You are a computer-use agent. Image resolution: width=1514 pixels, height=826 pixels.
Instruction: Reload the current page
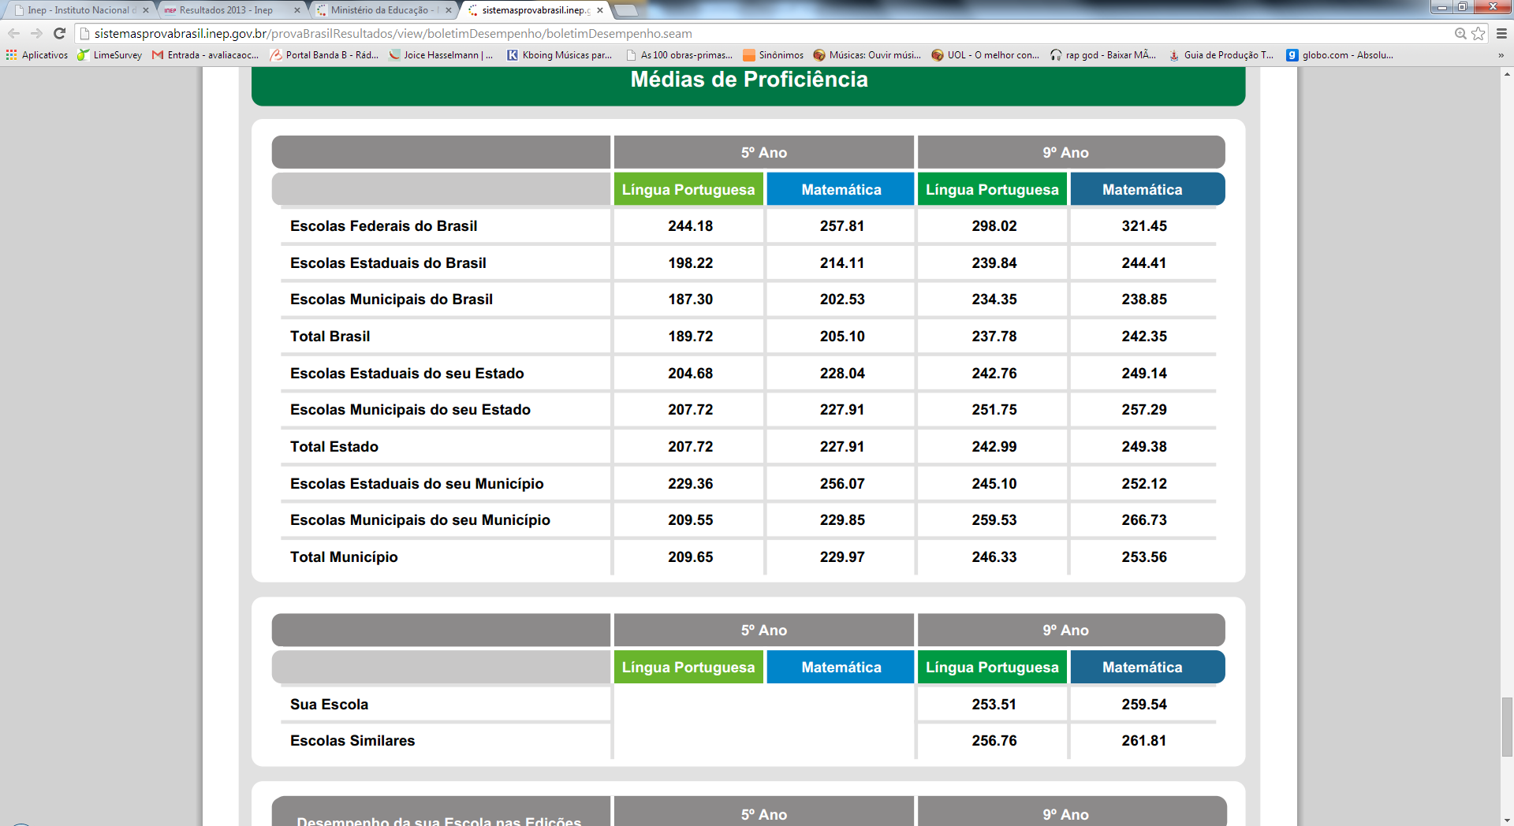(59, 33)
